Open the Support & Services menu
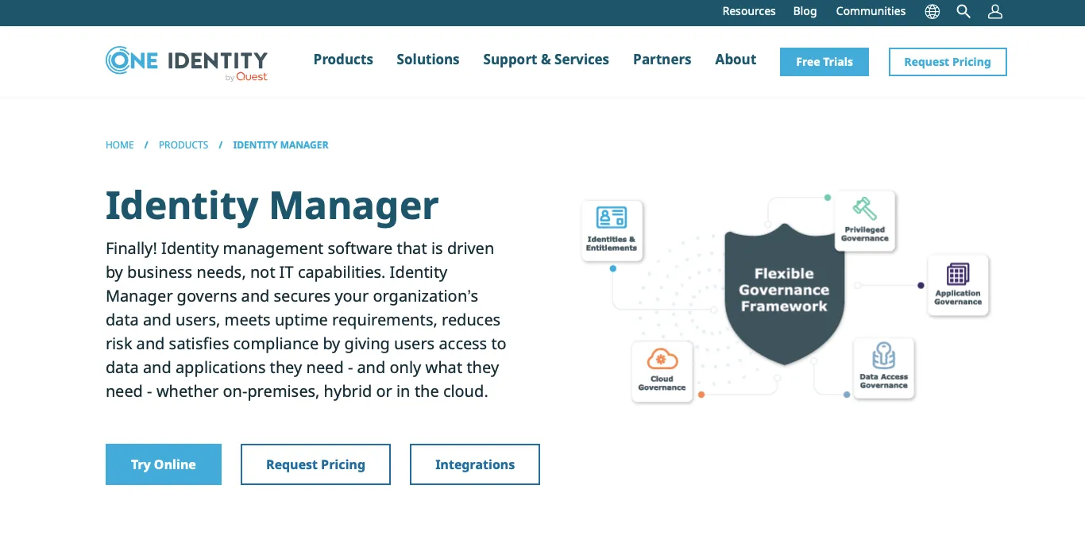 [x=546, y=60]
